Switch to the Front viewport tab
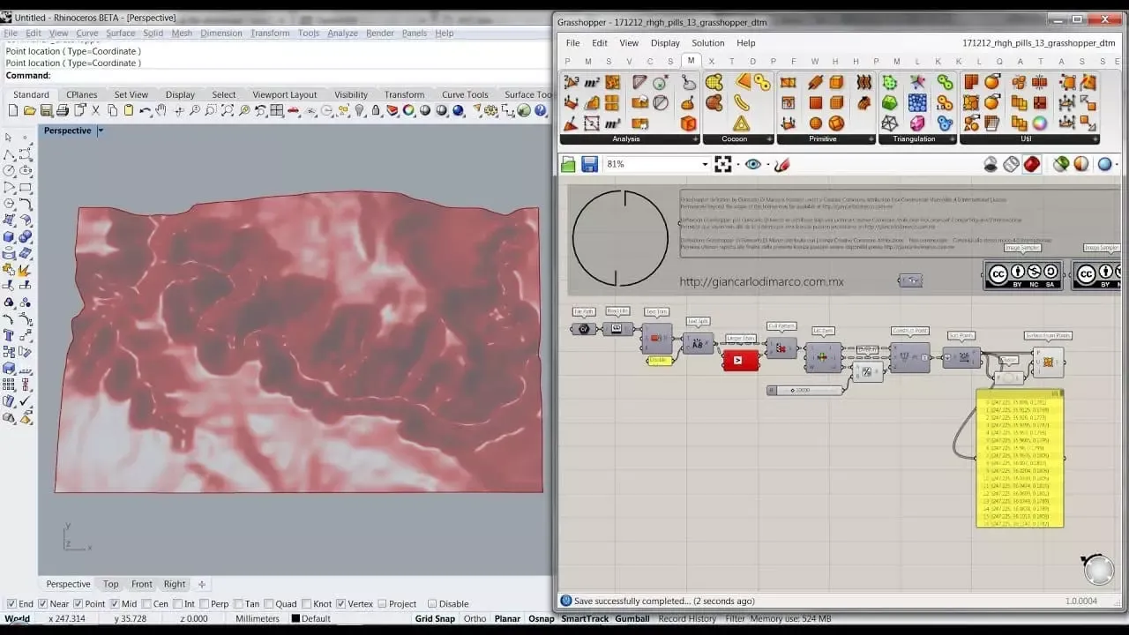This screenshot has height=635, width=1129. coord(142,584)
